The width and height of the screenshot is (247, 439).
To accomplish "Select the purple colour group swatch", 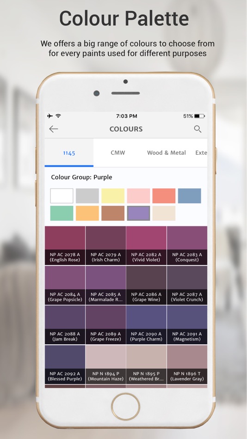I will pos(138,213).
